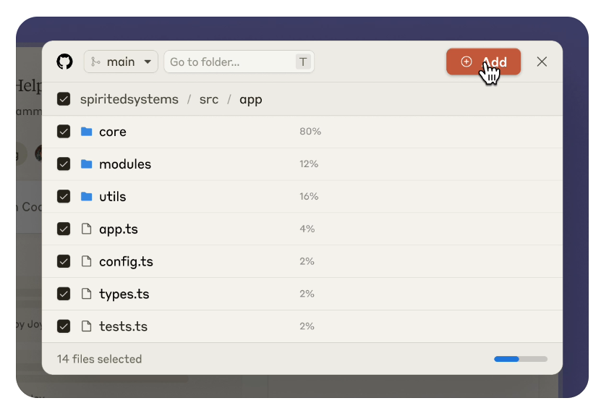Click the utils folder icon
601x419 pixels.
87,197
